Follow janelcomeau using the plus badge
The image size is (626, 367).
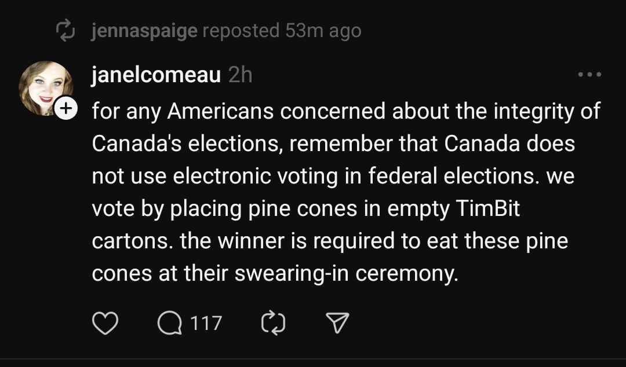(67, 108)
